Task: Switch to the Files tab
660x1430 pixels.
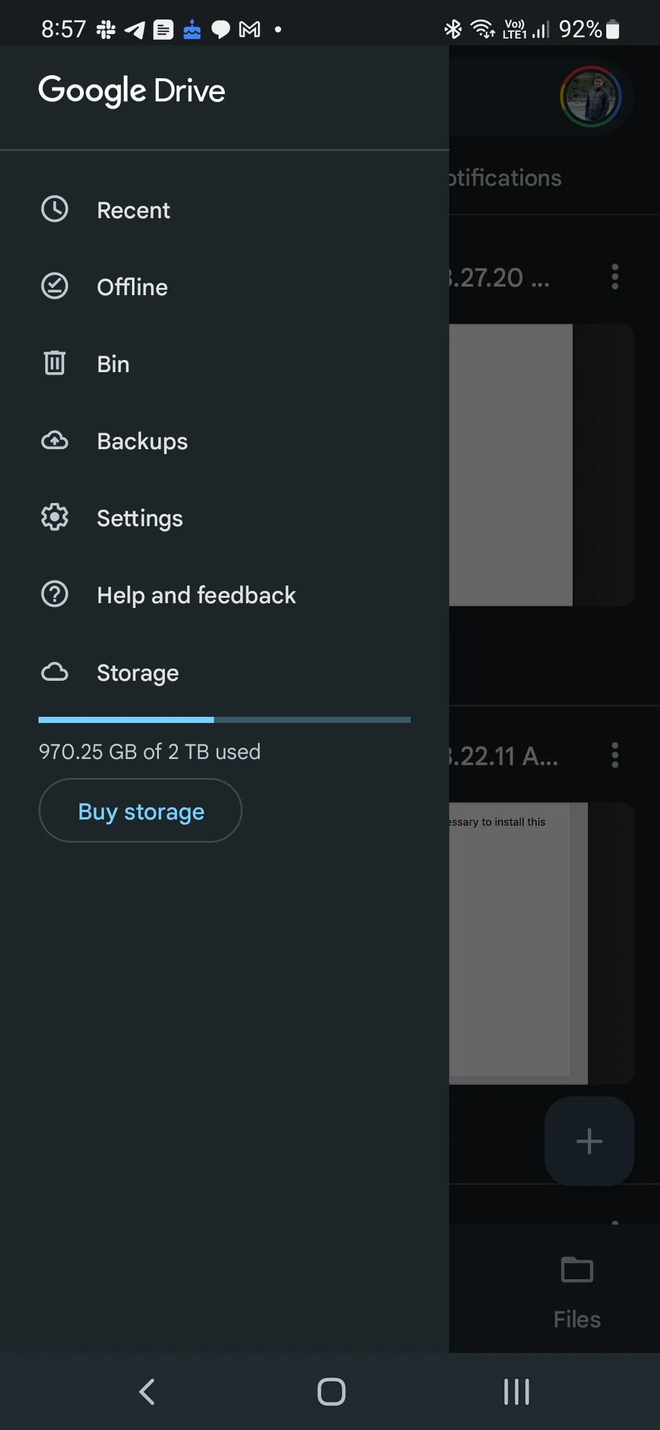Action: click(575, 1289)
